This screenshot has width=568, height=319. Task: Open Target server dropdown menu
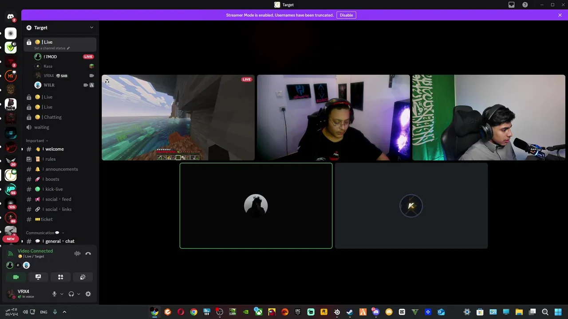point(92,27)
